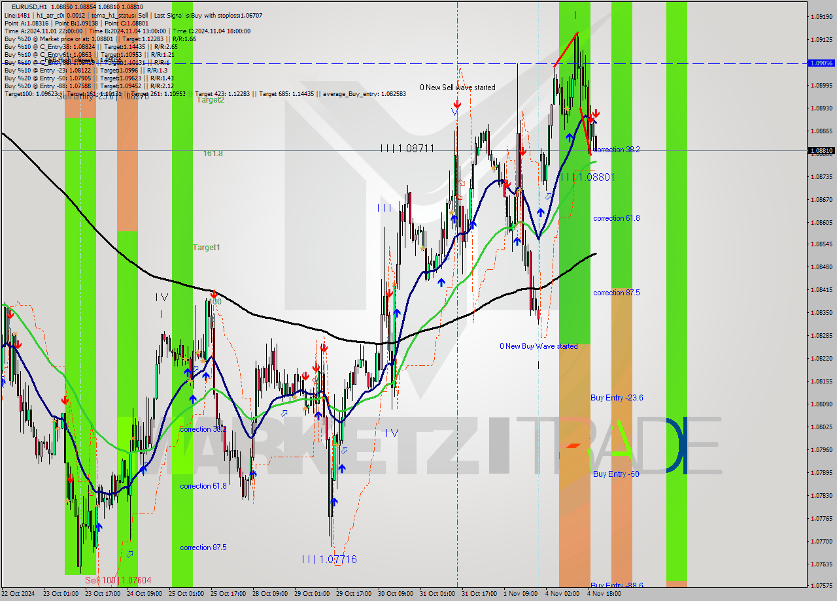837x601 pixels.
Task: Click the '22 Oct 2024' time axis label
Action: click(18, 594)
